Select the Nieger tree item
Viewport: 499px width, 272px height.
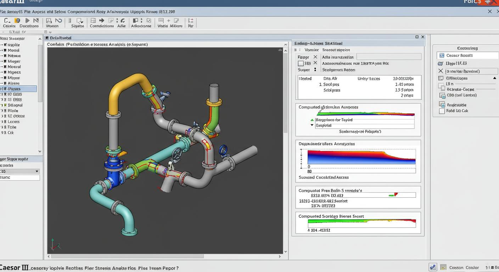14,61
